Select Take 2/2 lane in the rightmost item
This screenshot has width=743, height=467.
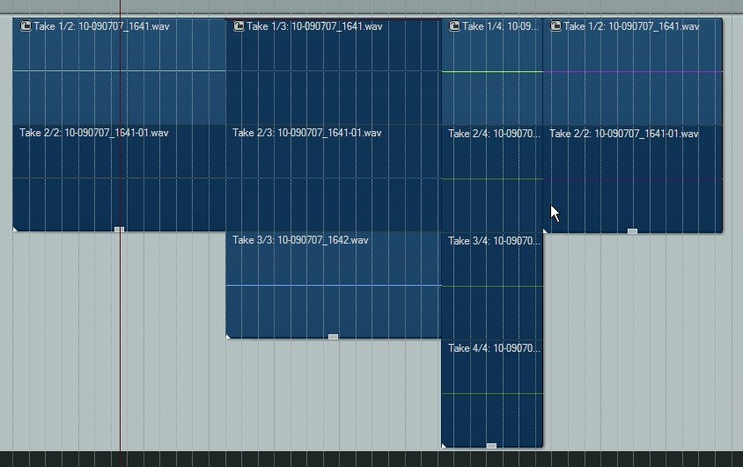633,179
